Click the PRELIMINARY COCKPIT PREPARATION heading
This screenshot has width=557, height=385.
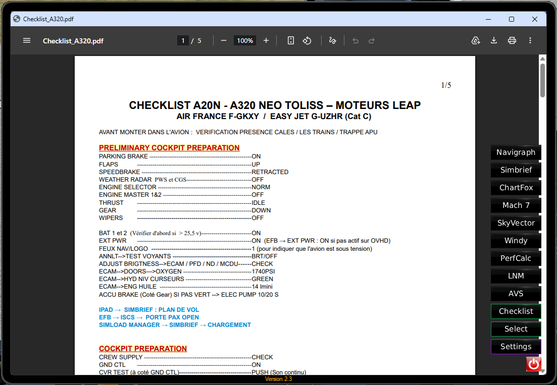[169, 148]
